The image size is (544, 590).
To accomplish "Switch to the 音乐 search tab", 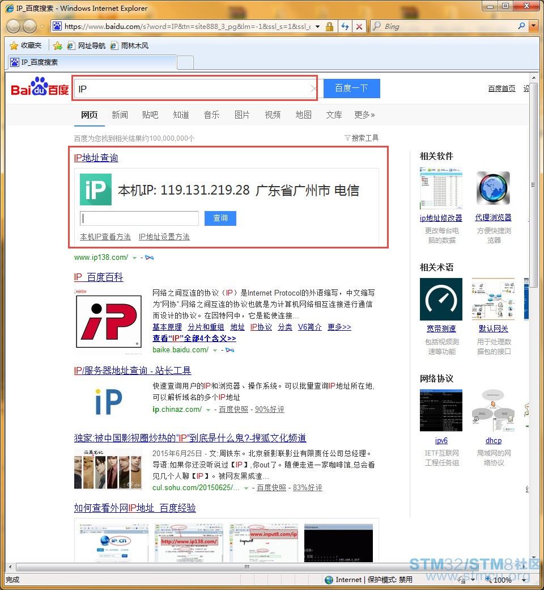I will coord(211,115).
